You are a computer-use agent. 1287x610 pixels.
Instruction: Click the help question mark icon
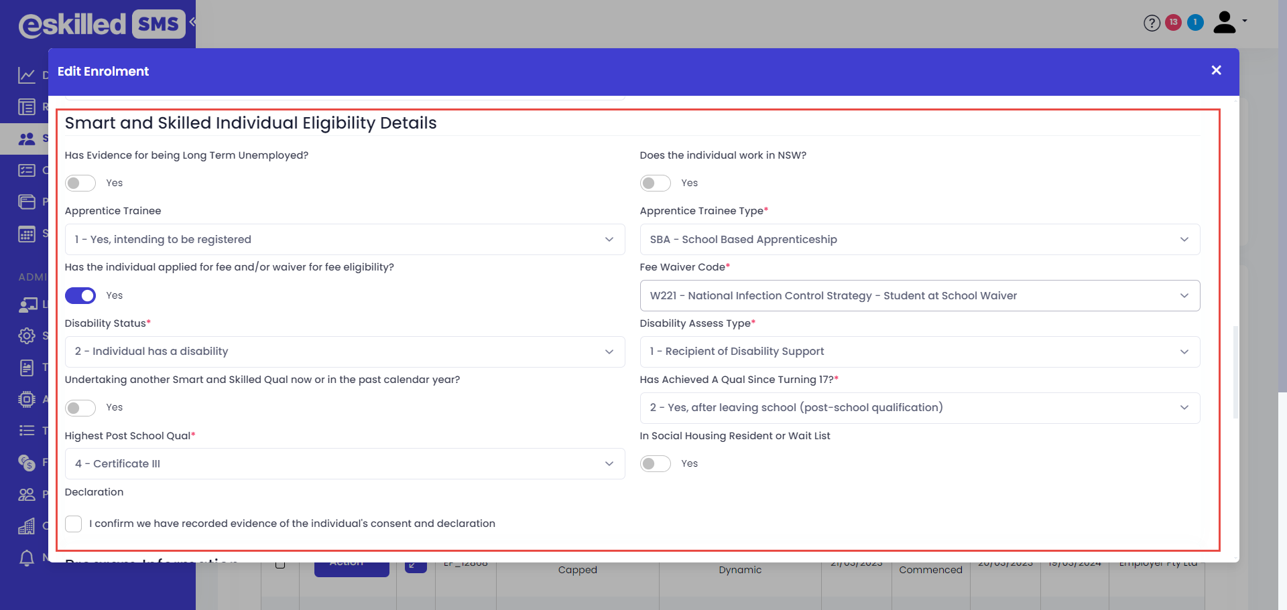1152,23
